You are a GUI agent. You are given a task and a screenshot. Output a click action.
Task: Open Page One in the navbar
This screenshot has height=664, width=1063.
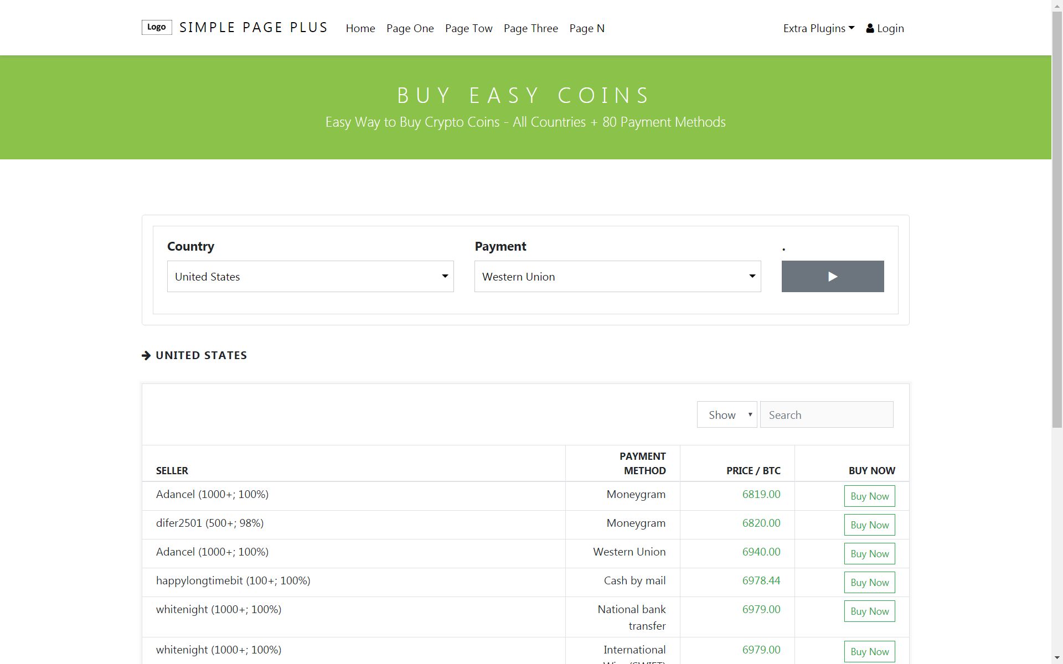coord(410,28)
